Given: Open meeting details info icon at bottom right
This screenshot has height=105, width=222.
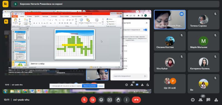Looking at the screenshot, I should tap(193, 100).
